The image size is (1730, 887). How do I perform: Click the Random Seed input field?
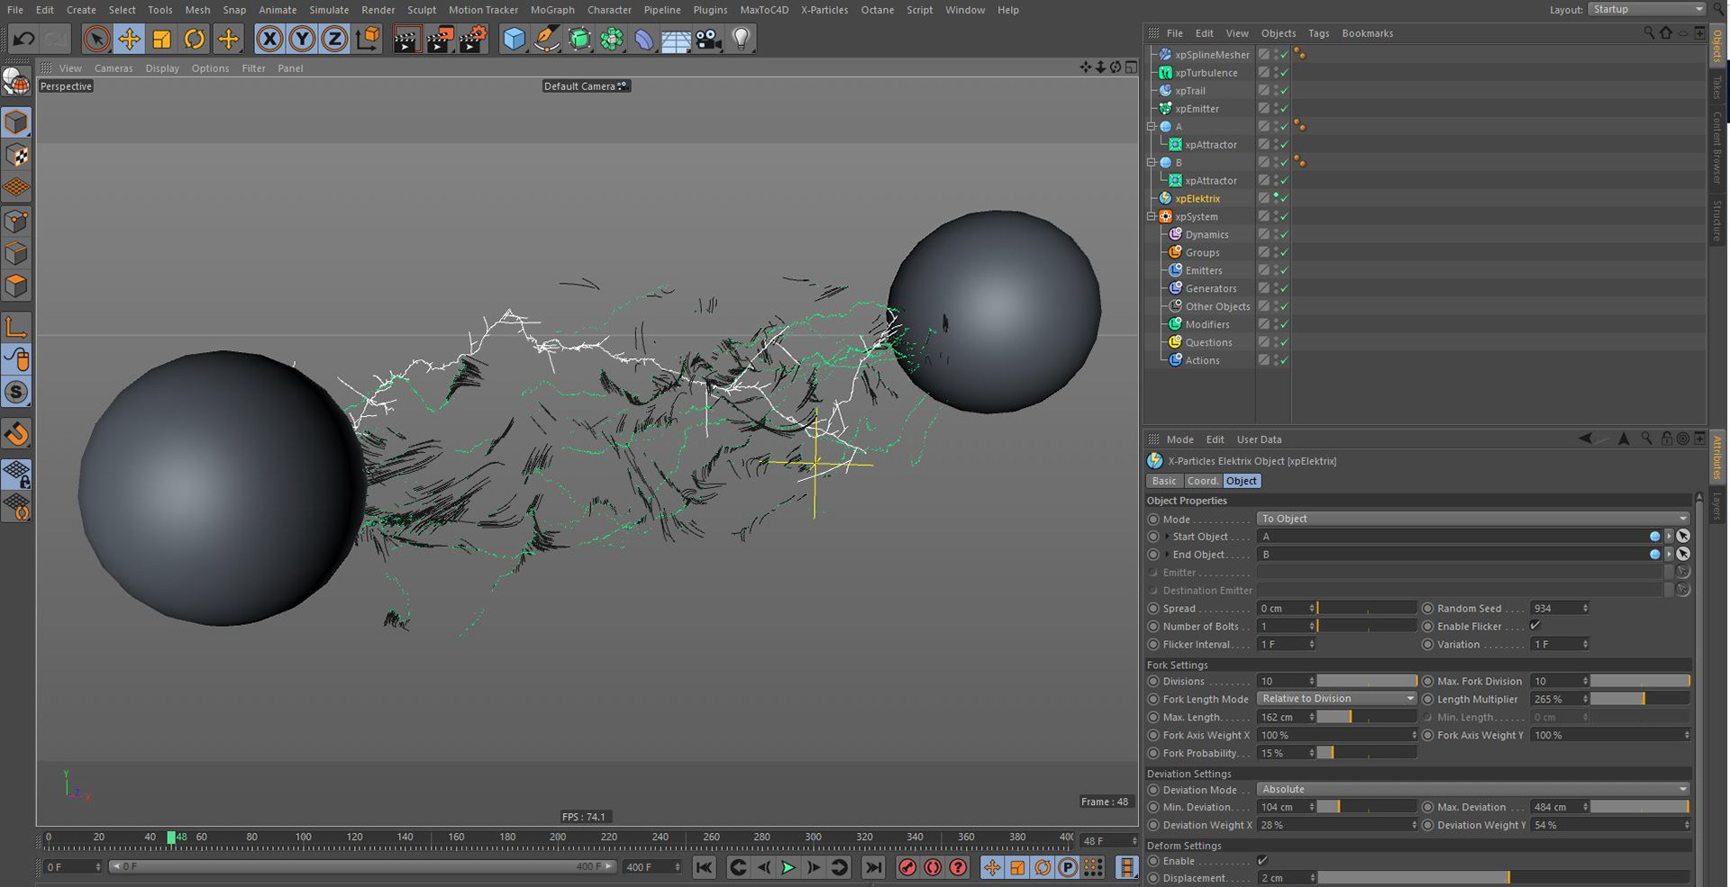click(1554, 609)
